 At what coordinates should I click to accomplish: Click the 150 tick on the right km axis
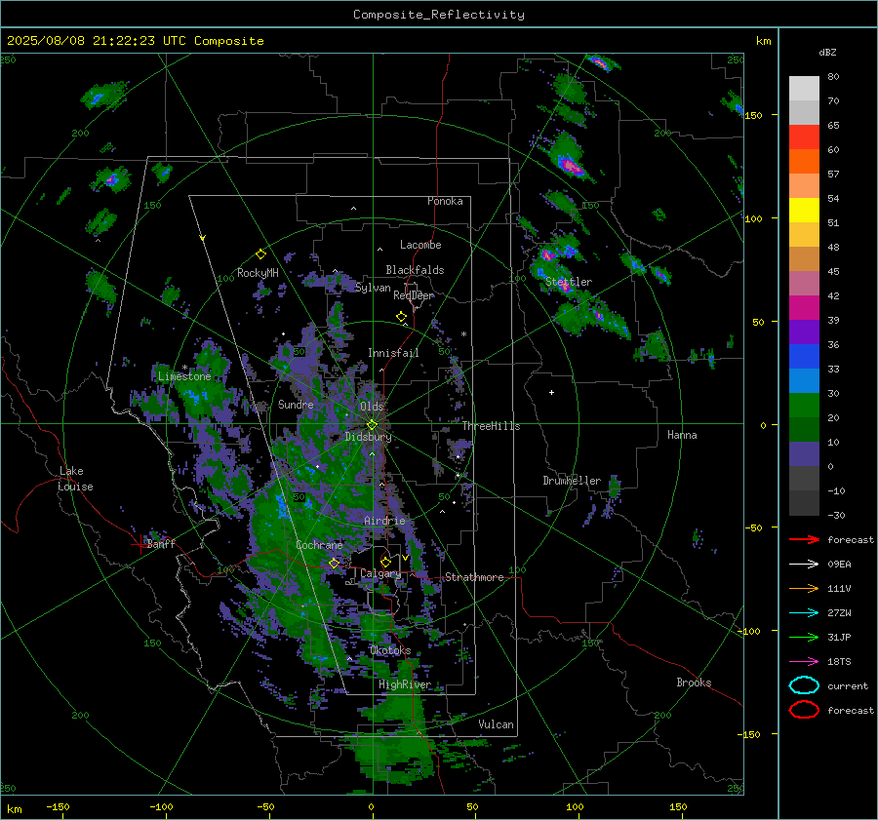754,115
